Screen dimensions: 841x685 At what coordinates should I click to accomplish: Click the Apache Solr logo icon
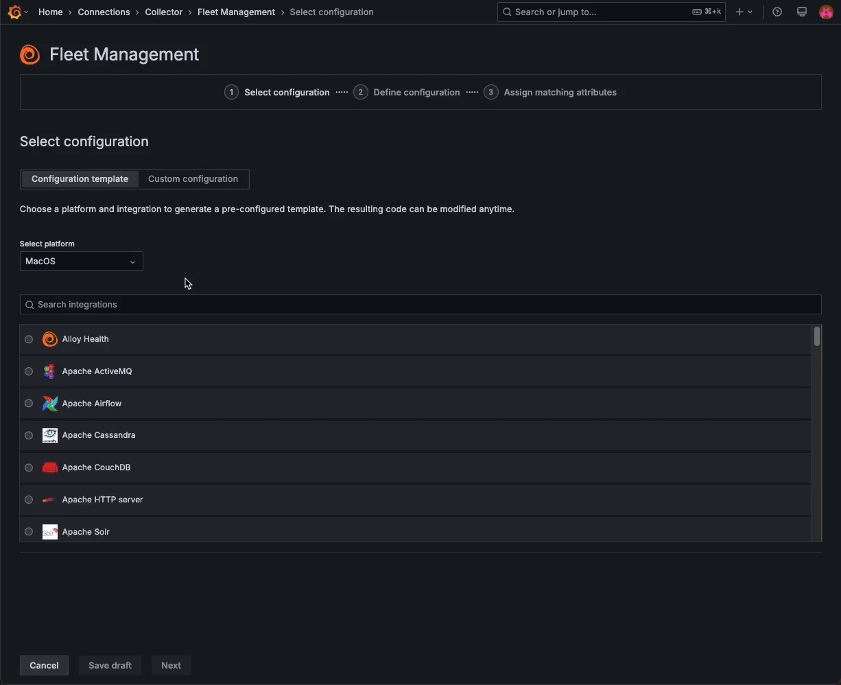pos(49,531)
